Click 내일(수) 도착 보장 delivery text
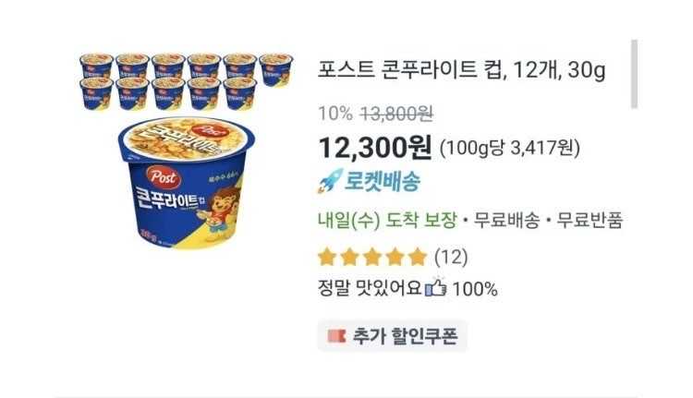This screenshot has width=693, height=398. pos(387,220)
